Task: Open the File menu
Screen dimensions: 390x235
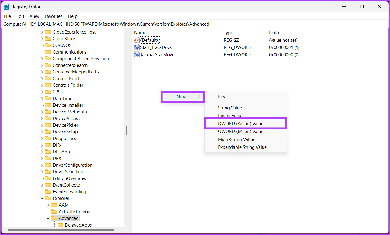Action: (x=7, y=16)
